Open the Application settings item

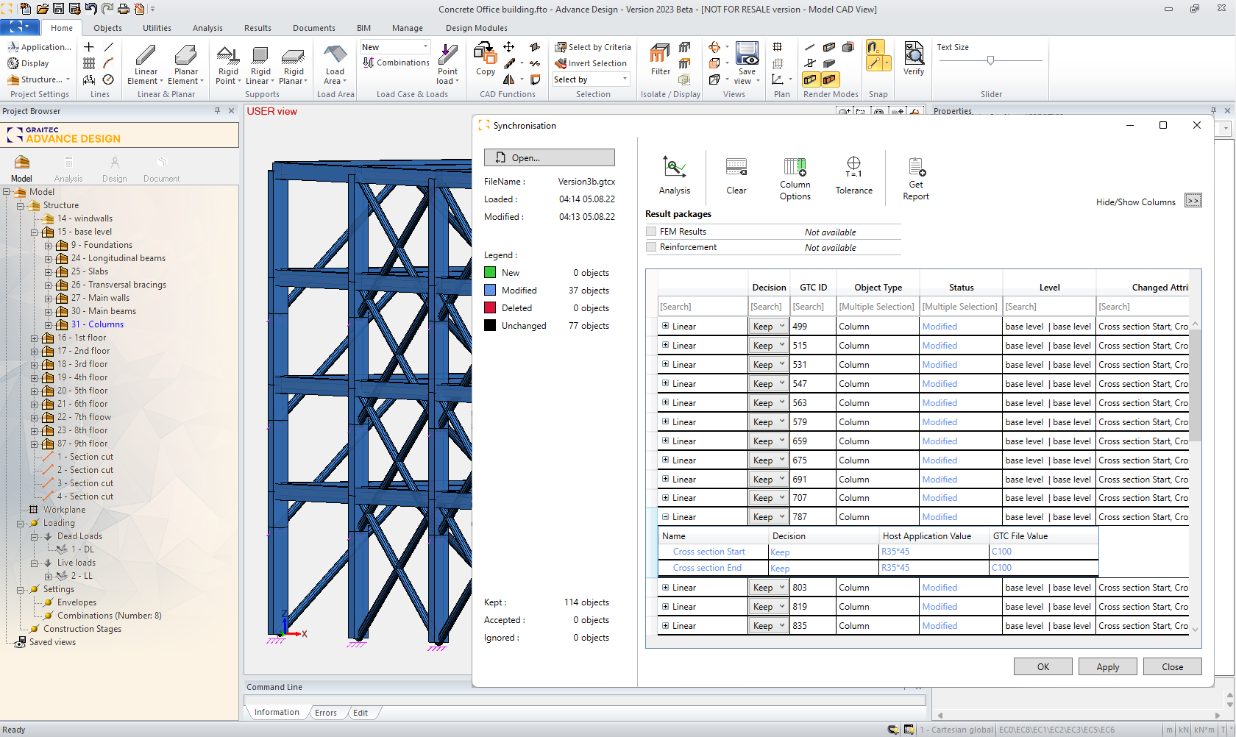coord(39,47)
